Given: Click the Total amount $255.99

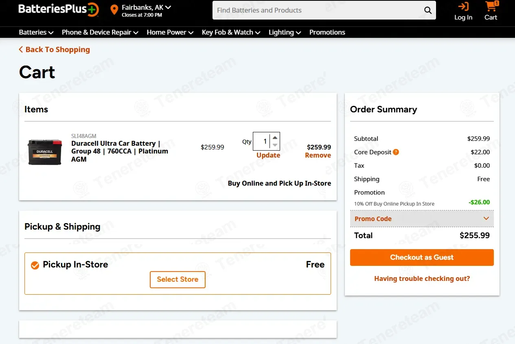Looking at the screenshot, I should pos(475,235).
